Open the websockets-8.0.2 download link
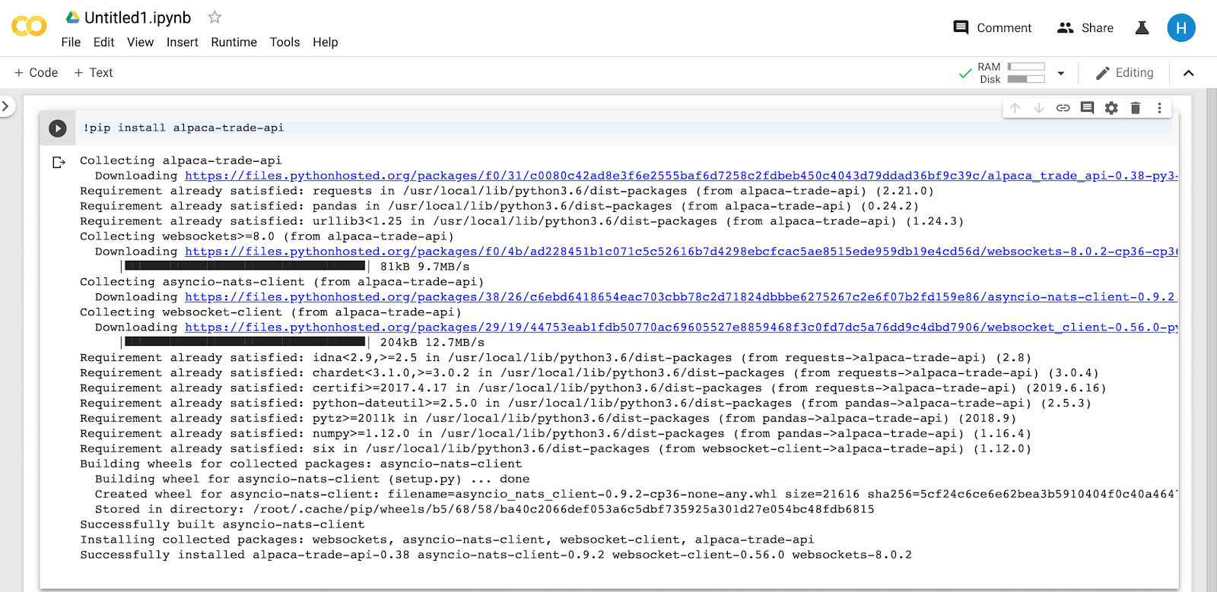Image resolution: width=1217 pixels, height=592 pixels. tap(682, 252)
